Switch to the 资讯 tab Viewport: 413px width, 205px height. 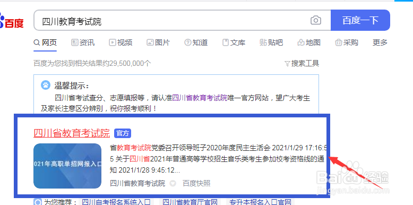(x=83, y=42)
